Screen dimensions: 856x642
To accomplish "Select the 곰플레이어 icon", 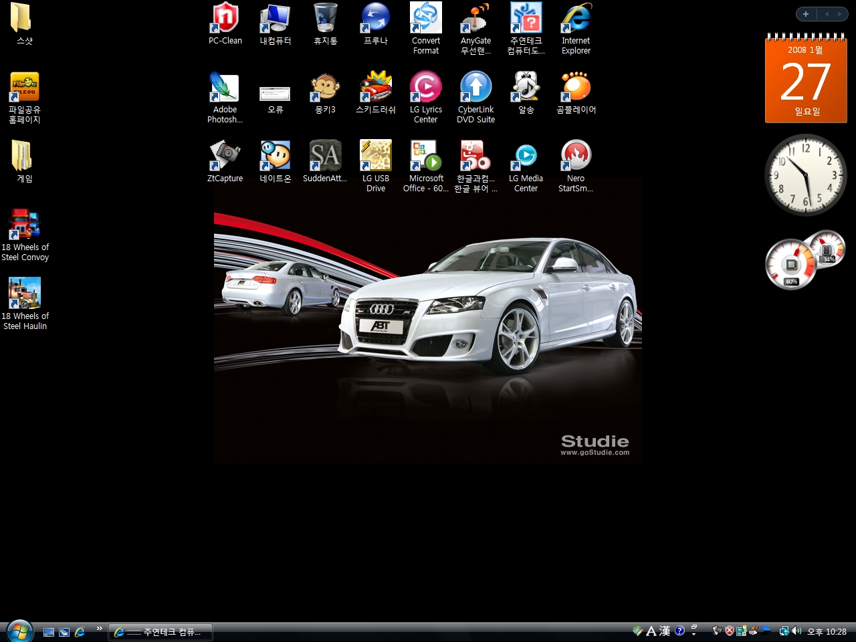I will tap(576, 94).
